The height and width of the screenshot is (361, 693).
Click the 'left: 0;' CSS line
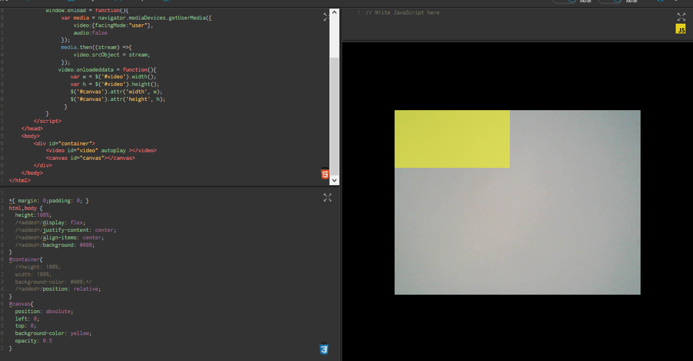(x=27, y=319)
